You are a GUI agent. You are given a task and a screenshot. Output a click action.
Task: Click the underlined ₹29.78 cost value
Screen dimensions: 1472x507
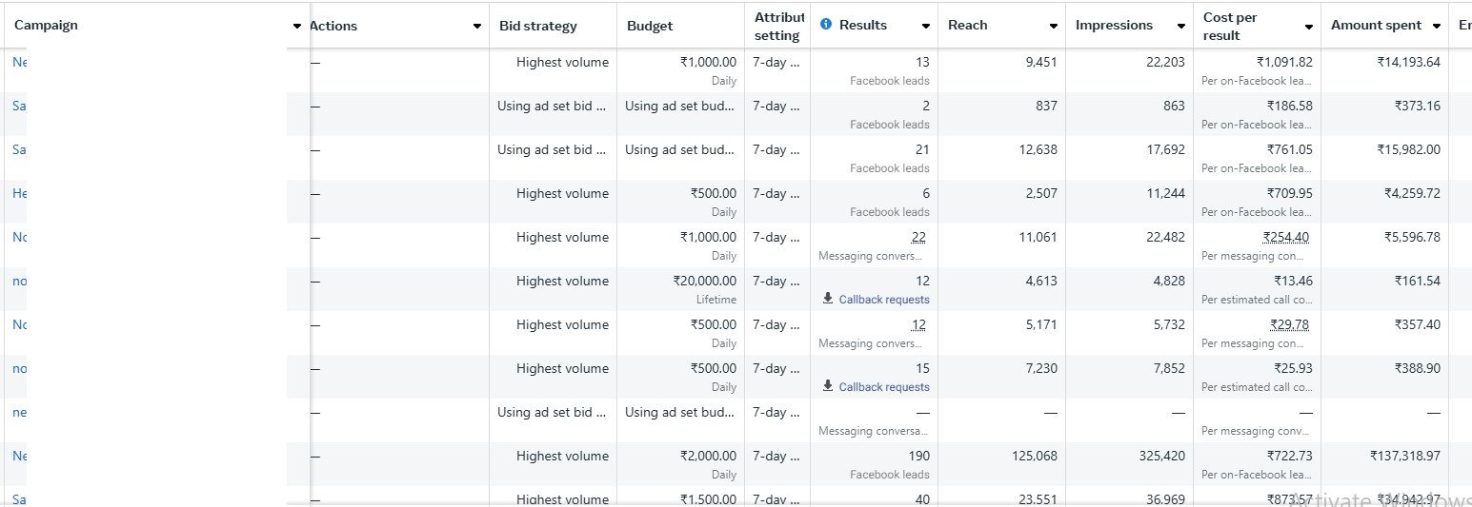[1290, 325]
